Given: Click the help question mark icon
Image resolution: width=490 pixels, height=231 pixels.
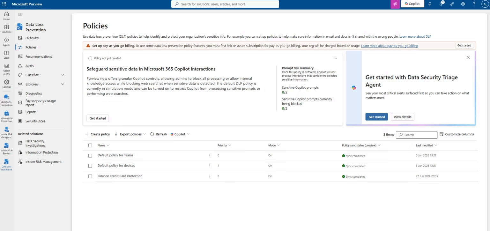Looking at the screenshot, I should [474, 4].
